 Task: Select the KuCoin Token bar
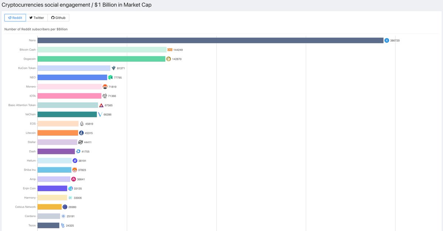(74, 68)
